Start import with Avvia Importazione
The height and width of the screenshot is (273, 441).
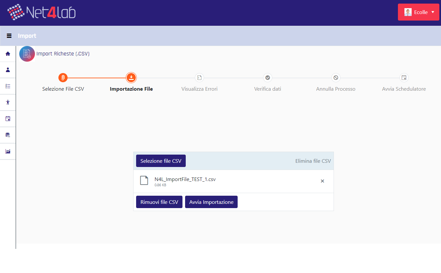[212, 202]
